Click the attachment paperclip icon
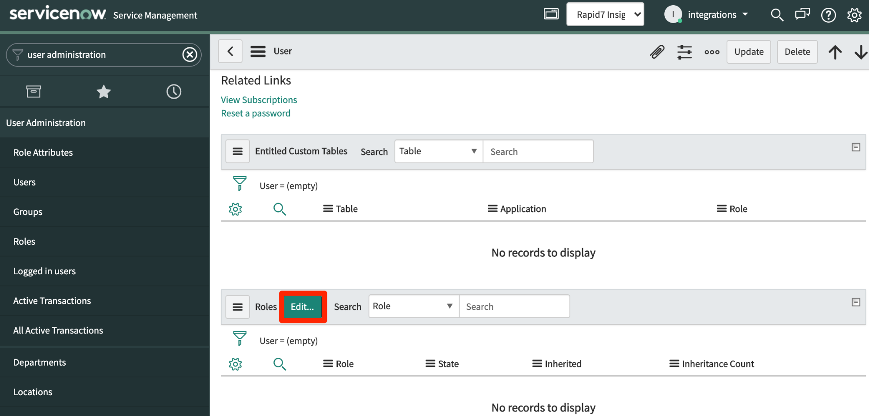 coord(657,52)
